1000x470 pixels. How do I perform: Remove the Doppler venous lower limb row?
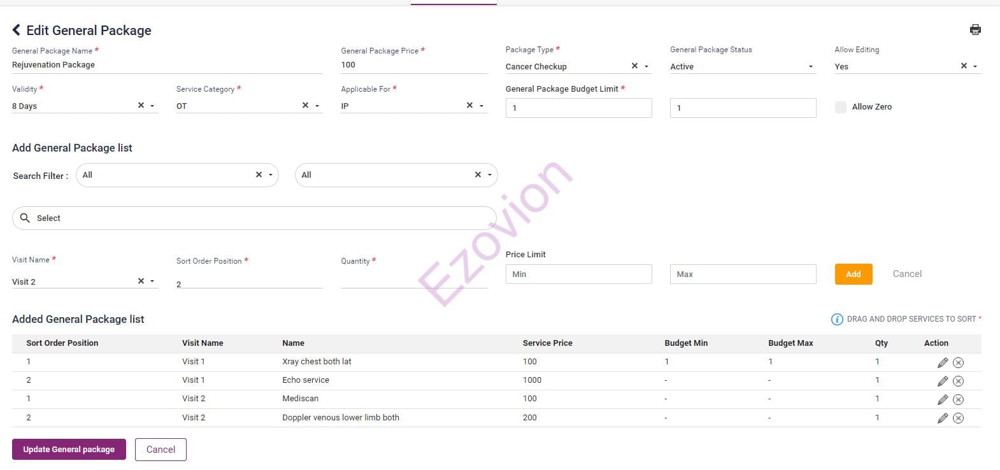point(958,418)
